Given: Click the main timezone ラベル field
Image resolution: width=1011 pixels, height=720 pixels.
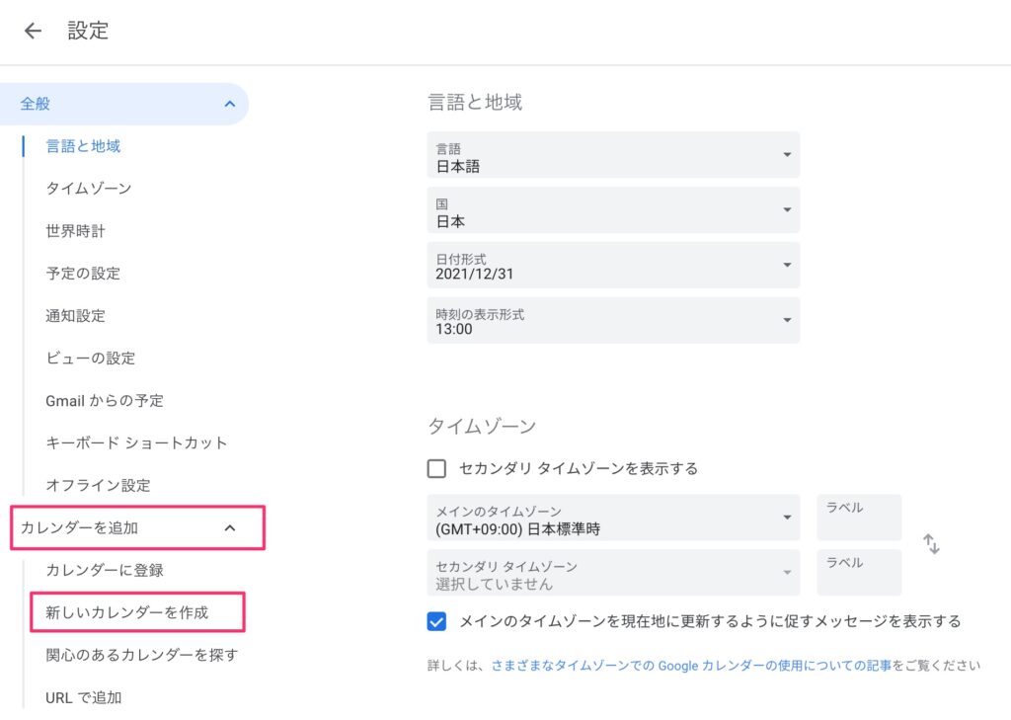Looking at the screenshot, I should 859,519.
